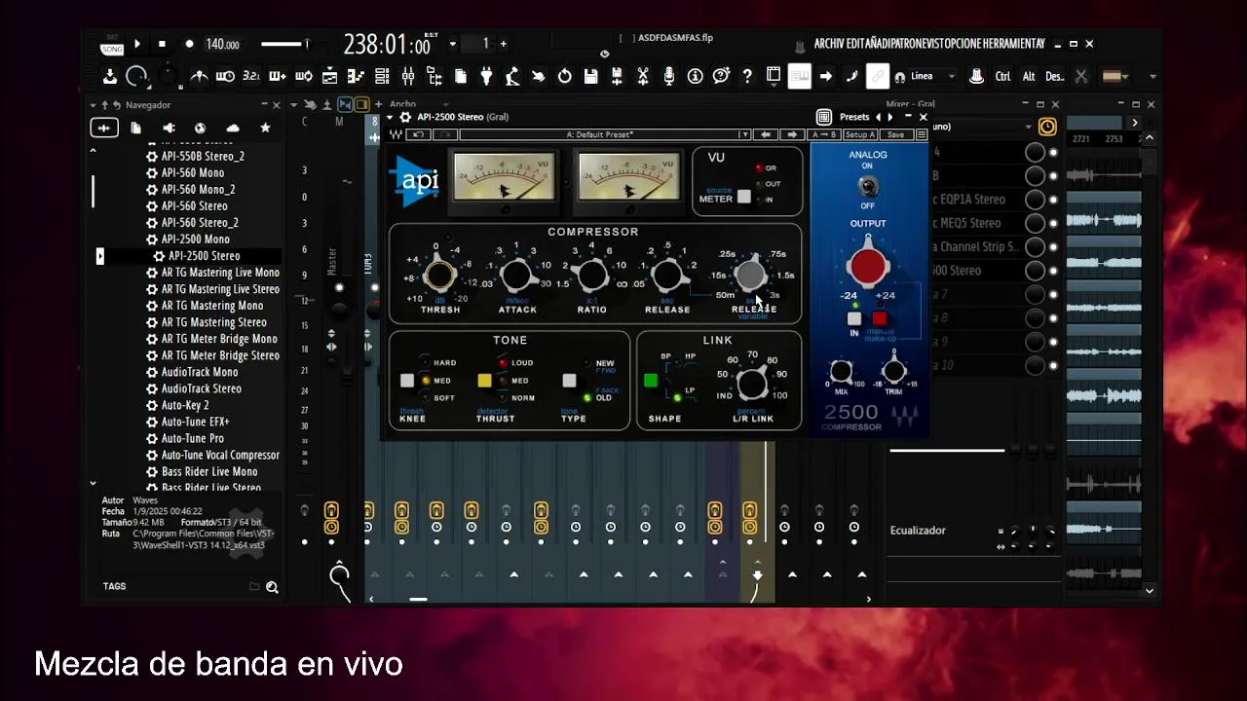
Task: Select the star favorites tab in Navegador
Action: (265, 128)
